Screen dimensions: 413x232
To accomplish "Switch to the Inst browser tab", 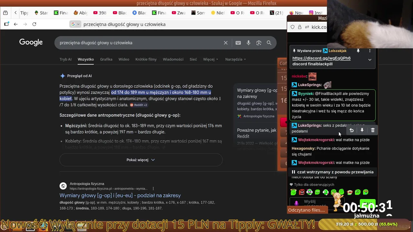I will coord(316,13).
